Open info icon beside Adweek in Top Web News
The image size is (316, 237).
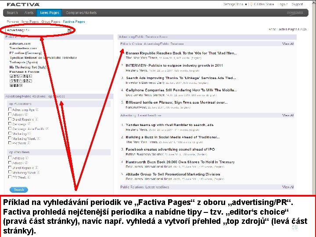[26, 163]
